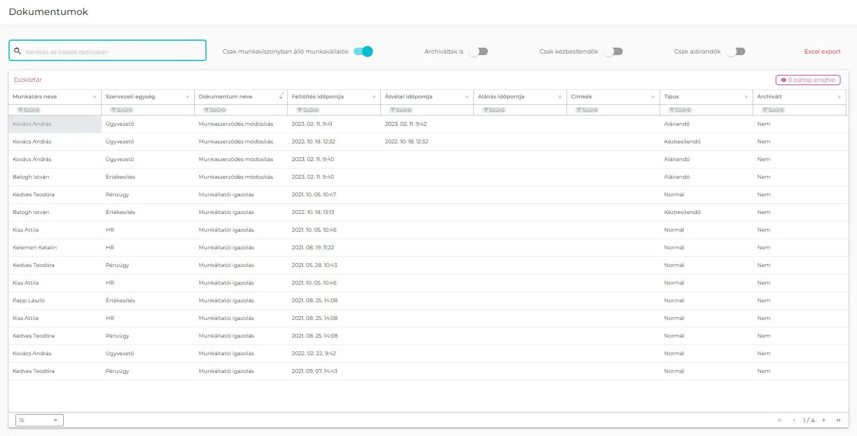This screenshot has height=436, width=857.
Task: Sort by Szervezeti egység column arrow
Action: pyautogui.click(x=188, y=97)
